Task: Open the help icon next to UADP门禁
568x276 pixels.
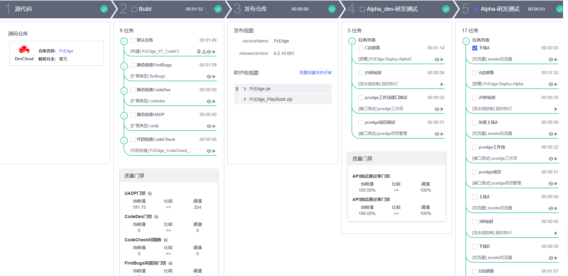Action: [x=150, y=194]
